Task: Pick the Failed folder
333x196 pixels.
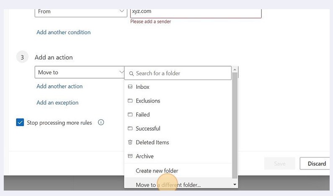Action: pyautogui.click(x=178, y=114)
